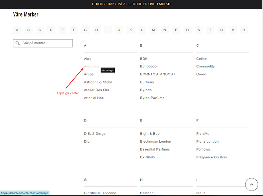The width and height of the screenshot is (263, 196).
Task: Jump to letter J in alphabet bar
Action: click(119, 30)
